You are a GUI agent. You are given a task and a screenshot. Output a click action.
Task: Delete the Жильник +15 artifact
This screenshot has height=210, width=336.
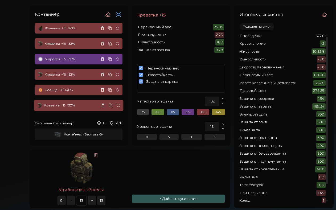pos(103,28)
